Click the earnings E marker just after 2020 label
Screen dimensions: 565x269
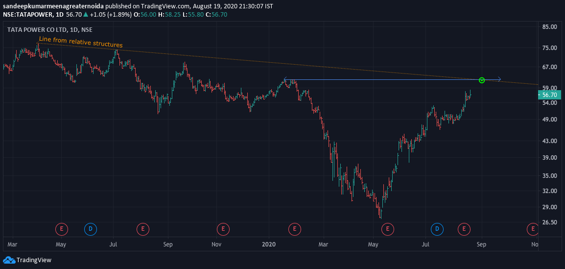click(295, 229)
